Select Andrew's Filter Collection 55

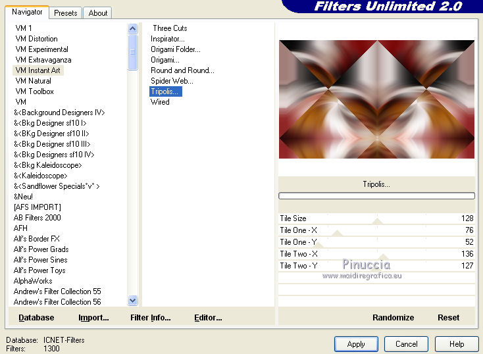(x=57, y=291)
